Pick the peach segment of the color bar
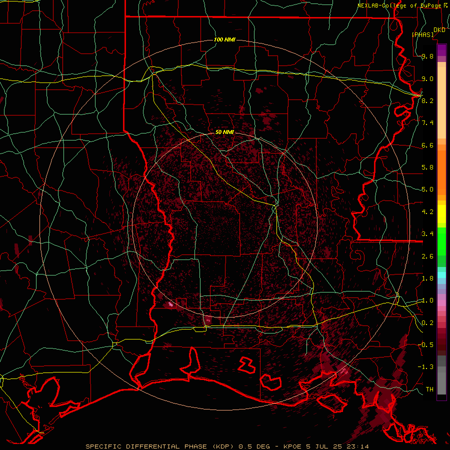The image size is (450, 450). tap(441, 103)
